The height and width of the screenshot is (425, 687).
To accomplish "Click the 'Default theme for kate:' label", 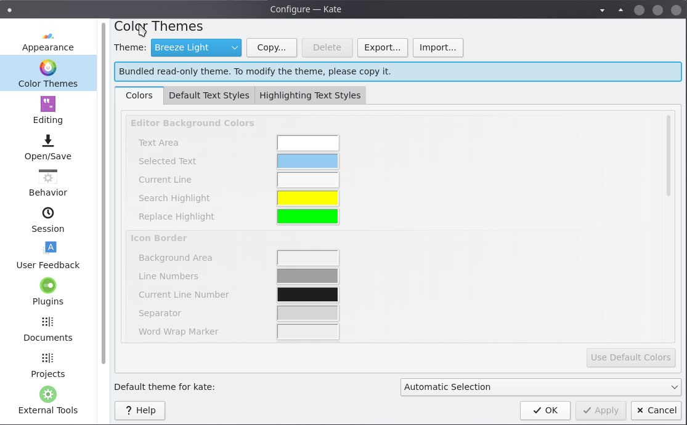I will point(165,387).
